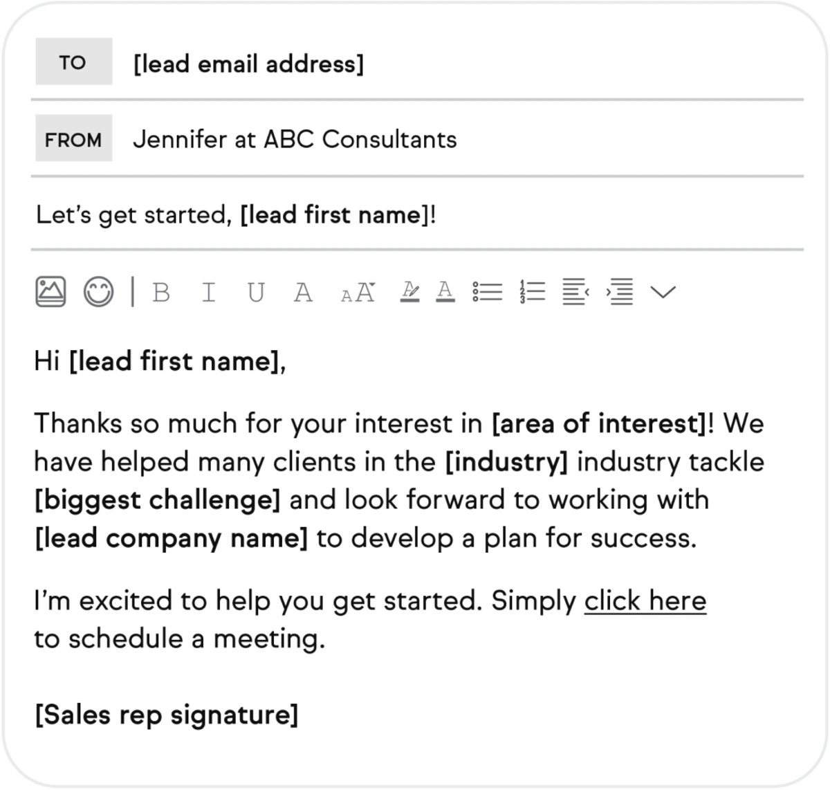Insert a numbered list

click(533, 292)
